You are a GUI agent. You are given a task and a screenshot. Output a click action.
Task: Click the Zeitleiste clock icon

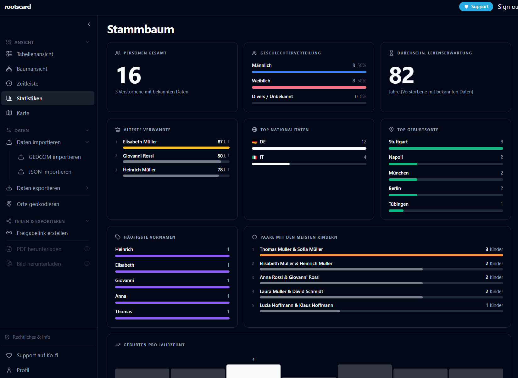pos(9,84)
